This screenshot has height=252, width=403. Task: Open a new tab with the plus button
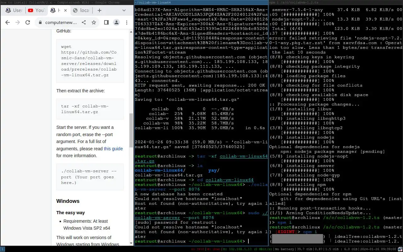pos(99,10)
